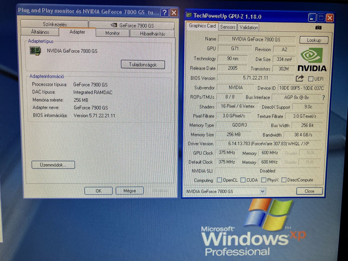Click the 'GeForce 7900 GS' processor type text
The width and height of the screenshot is (348, 261).
click(90, 84)
